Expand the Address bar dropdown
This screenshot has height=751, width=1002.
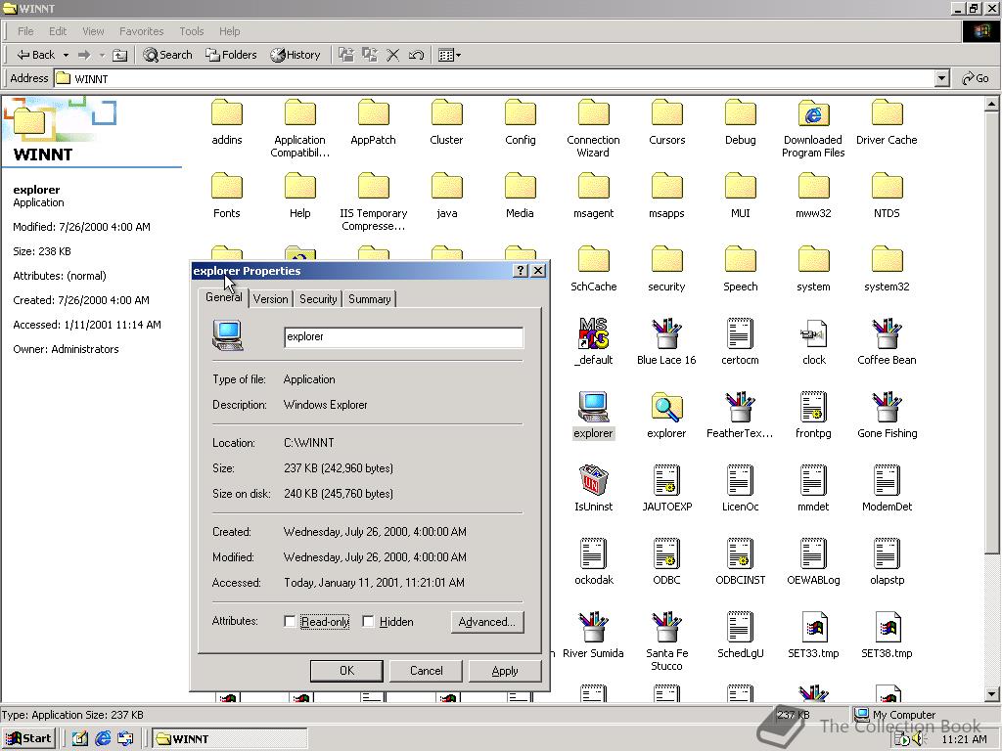(941, 78)
